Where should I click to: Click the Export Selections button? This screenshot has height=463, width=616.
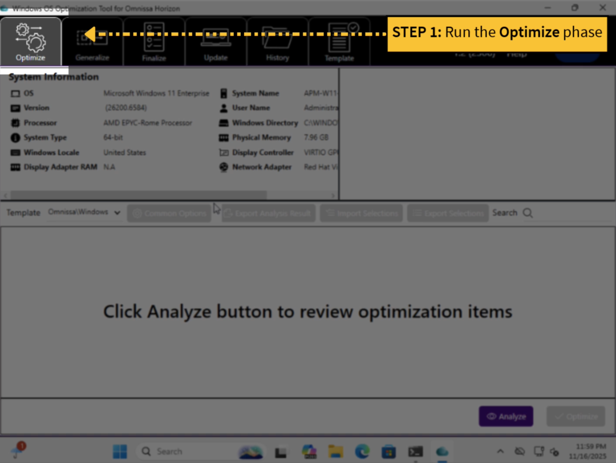click(448, 213)
